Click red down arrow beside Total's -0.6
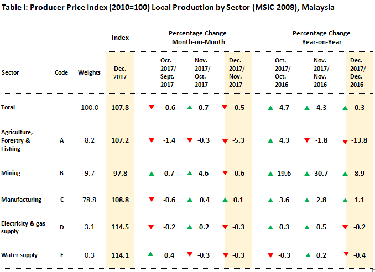 point(152,107)
